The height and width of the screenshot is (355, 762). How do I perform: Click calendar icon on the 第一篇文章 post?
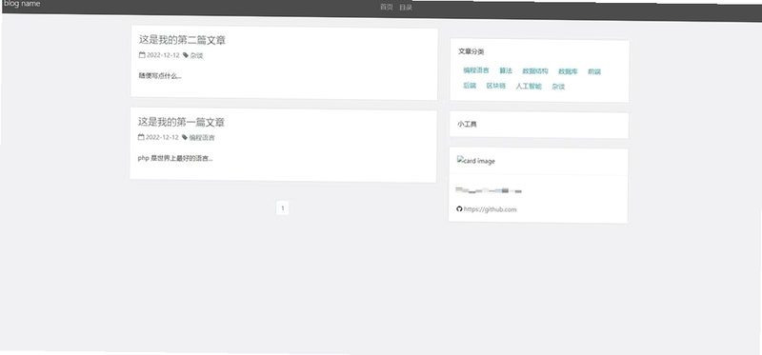tap(141, 137)
